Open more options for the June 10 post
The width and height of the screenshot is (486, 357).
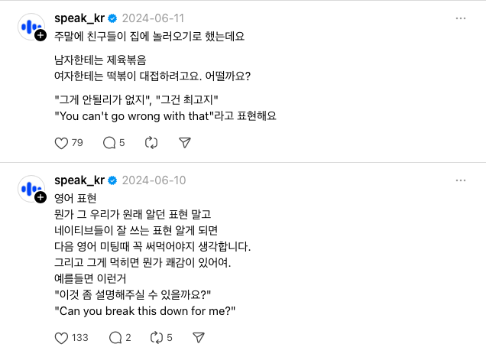[461, 180]
